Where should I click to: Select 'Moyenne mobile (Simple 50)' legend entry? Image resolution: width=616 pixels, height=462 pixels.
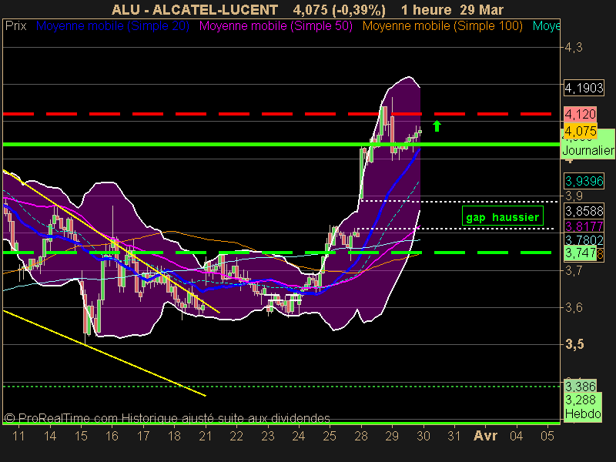(276, 26)
